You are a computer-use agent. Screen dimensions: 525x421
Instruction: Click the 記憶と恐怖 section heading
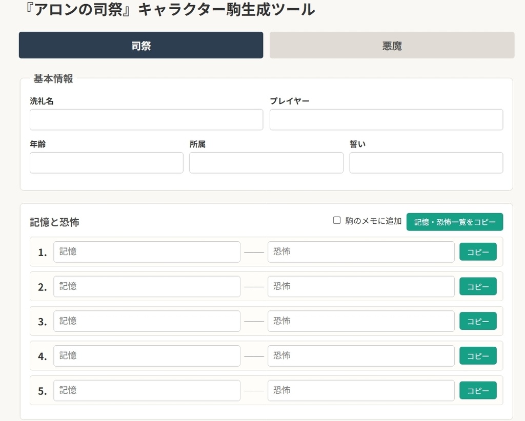click(x=54, y=222)
